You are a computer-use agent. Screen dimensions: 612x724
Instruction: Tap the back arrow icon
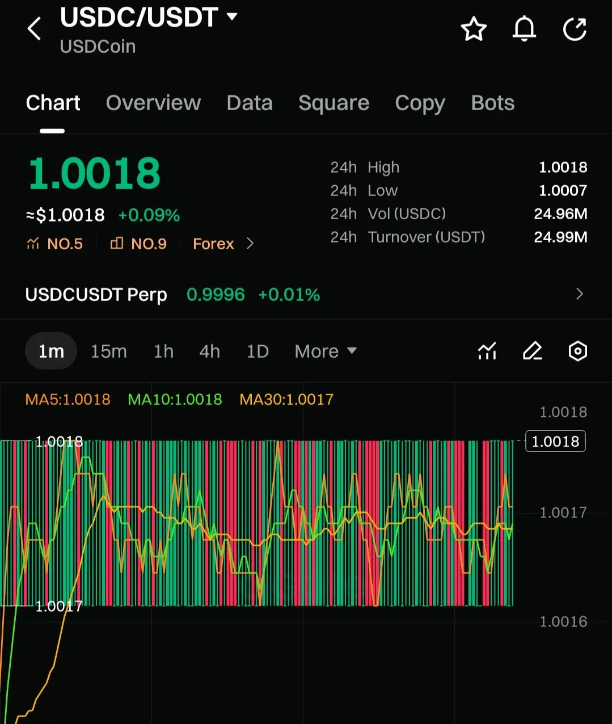pos(35,28)
